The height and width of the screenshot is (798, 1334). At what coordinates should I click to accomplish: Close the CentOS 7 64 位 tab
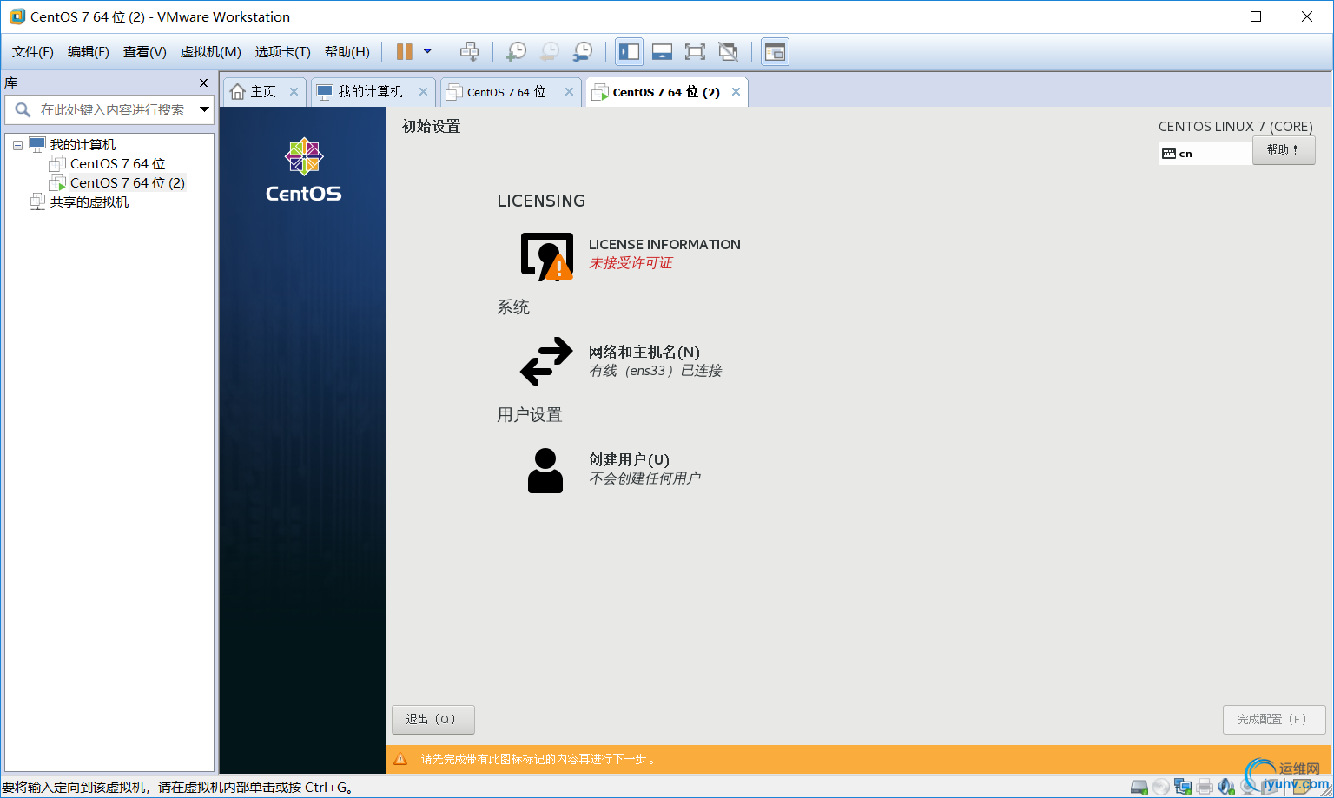coord(569,92)
